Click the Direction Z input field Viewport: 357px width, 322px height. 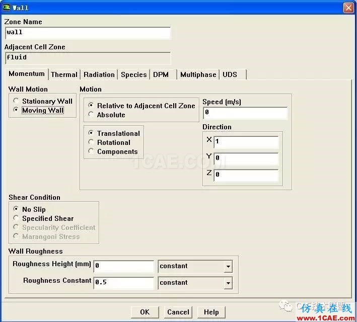pos(246,175)
